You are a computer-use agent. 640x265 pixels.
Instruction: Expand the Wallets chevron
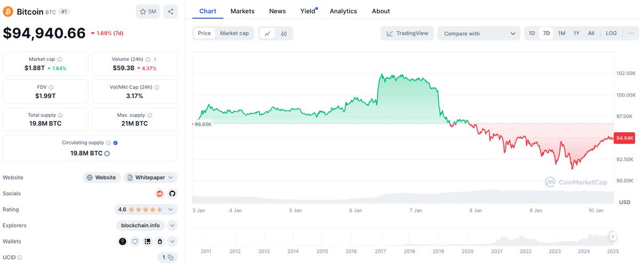click(172, 242)
